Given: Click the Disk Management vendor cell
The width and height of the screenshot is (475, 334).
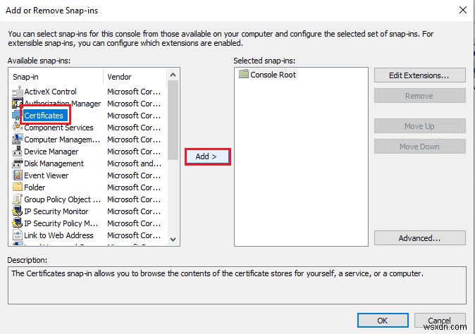Looking at the screenshot, I should 134,163.
